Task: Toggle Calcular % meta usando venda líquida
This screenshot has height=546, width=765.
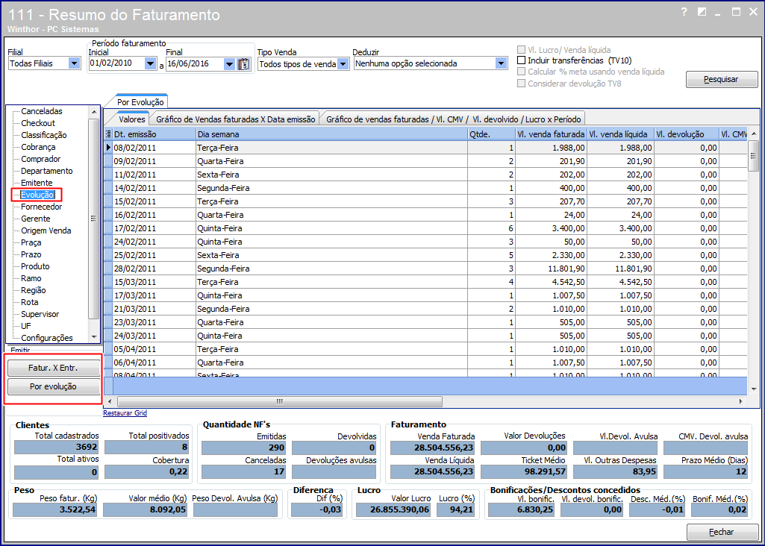Action: pos(522,72)
